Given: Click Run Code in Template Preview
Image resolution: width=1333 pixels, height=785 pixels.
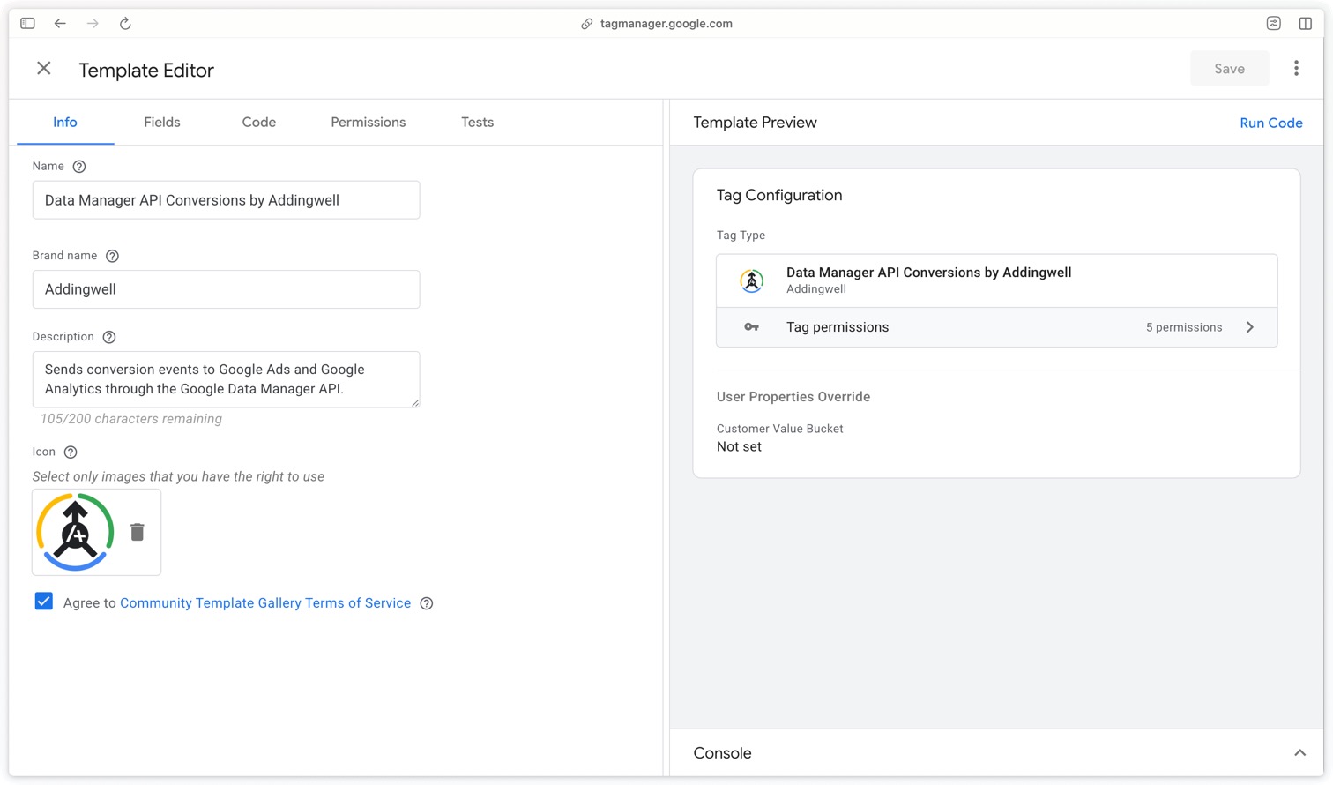Looking at the screenshot, I should pos(1271,123).
